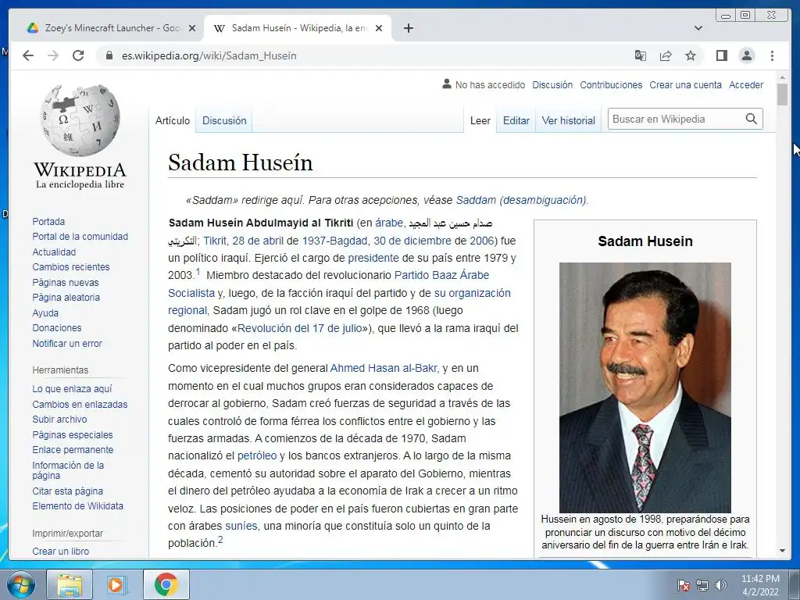Screen dimensions: 800x600
Task: Click the page scrollbar down arrow
Action: pyautogui.click(x=782, y=551)
